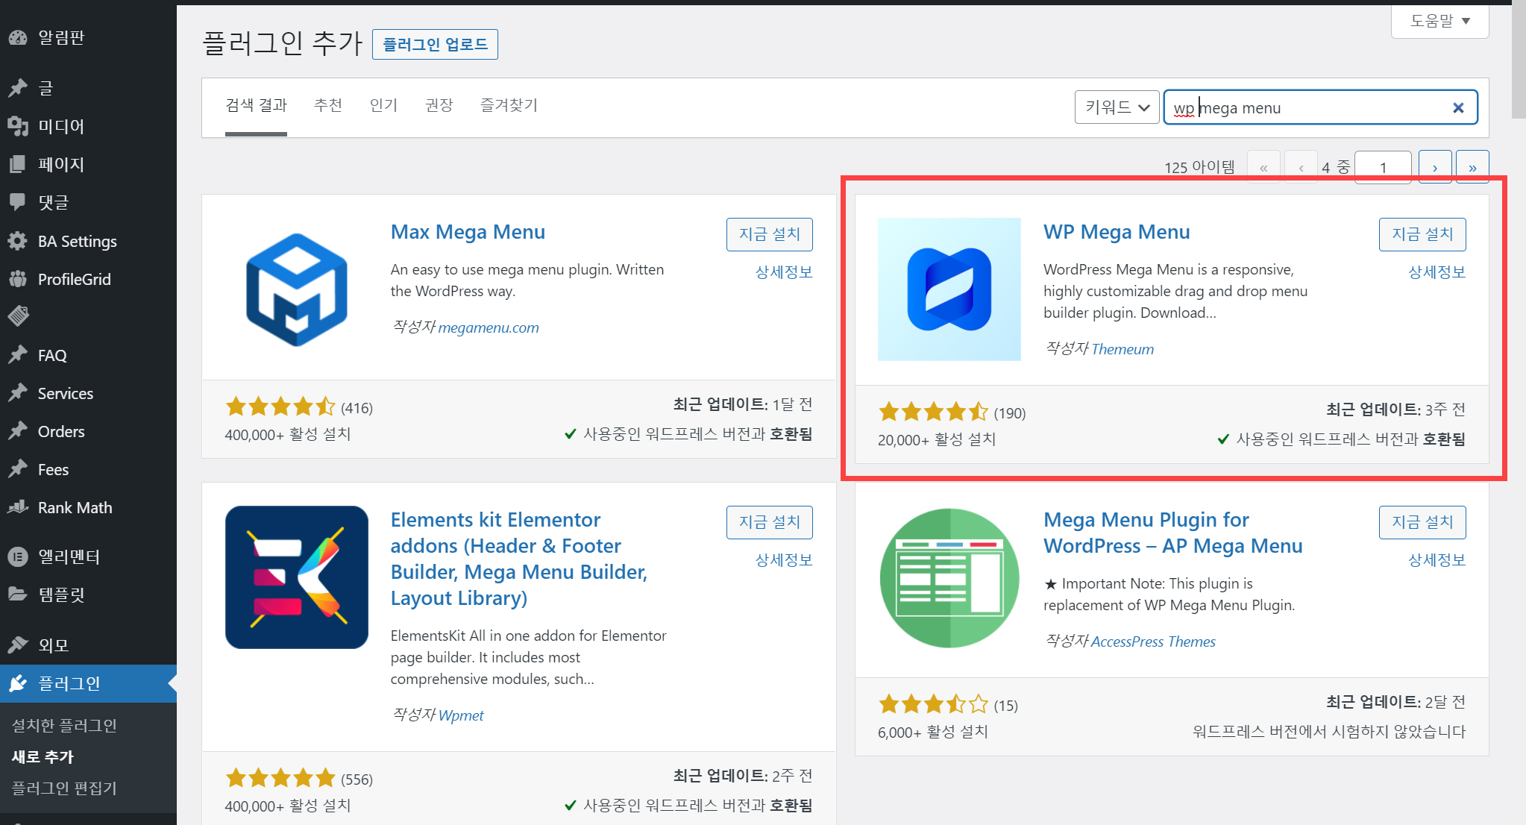Image resolution: width=1526 pixels, height=825 pixels.
Task: Switch to the Favorites (즐겨찾기) tab
Action: click(509, 105)
